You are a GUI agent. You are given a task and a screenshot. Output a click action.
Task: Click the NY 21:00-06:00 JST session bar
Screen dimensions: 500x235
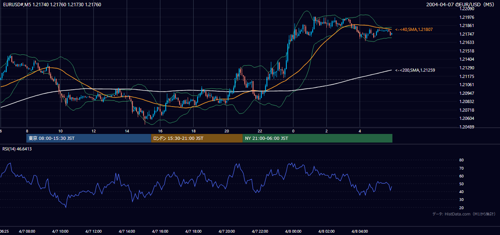[x=317, y=138]
